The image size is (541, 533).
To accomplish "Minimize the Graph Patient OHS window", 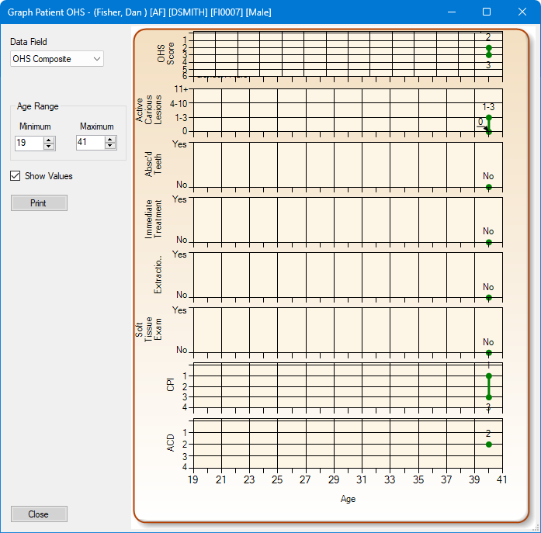I will (x=451, y=12).
